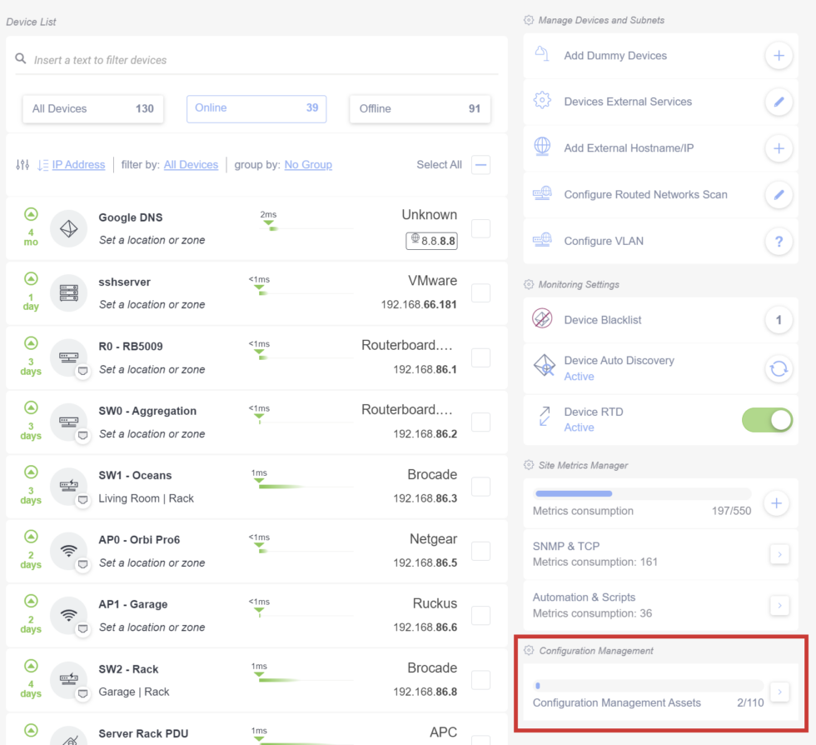Click the pencil icon for Devices External Services
Screen dimensions: 816x745
(779, 102)
